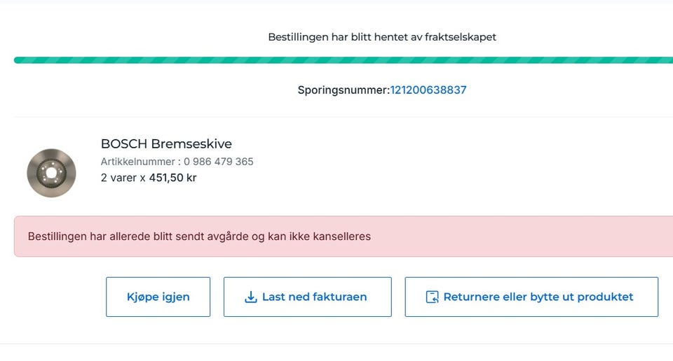The image size is (673, 361).
Task: Open tracking number 121200638837 link
Action: [428, 90]
